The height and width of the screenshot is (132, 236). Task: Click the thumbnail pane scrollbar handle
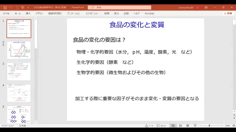coord(36,34)
